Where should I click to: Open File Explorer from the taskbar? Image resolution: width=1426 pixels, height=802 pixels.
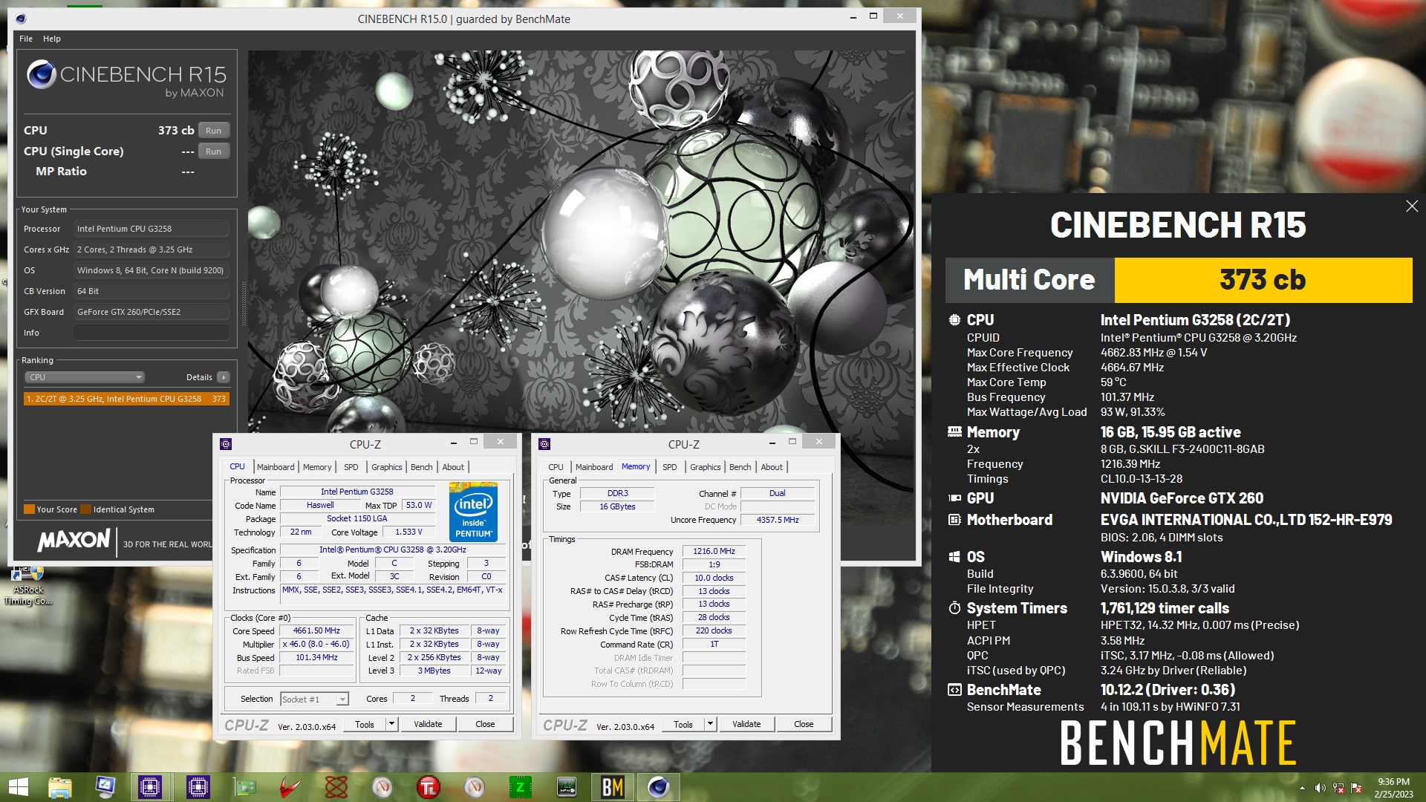[60, 787]
